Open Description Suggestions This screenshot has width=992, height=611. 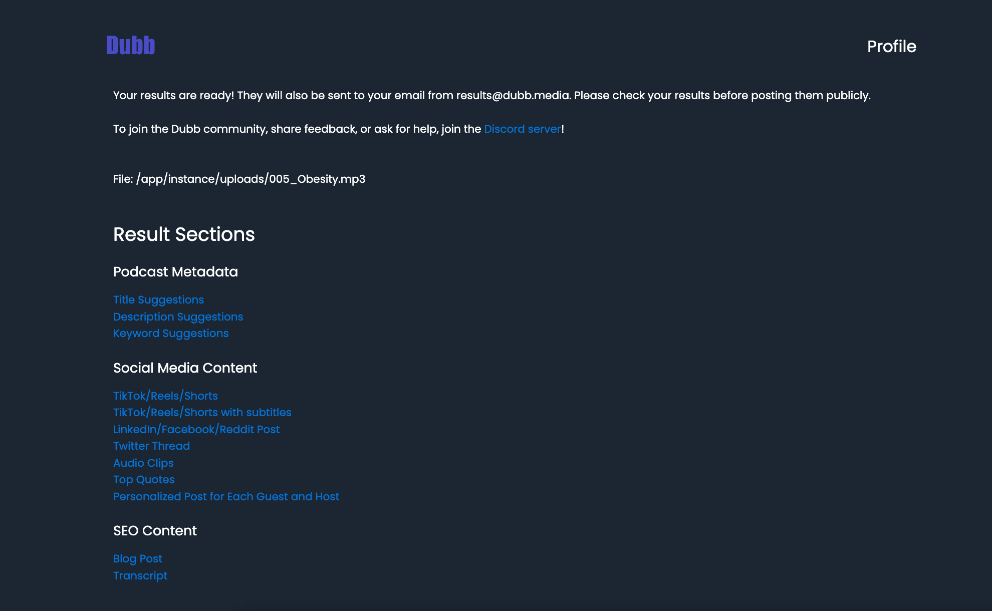pos(178,317)
